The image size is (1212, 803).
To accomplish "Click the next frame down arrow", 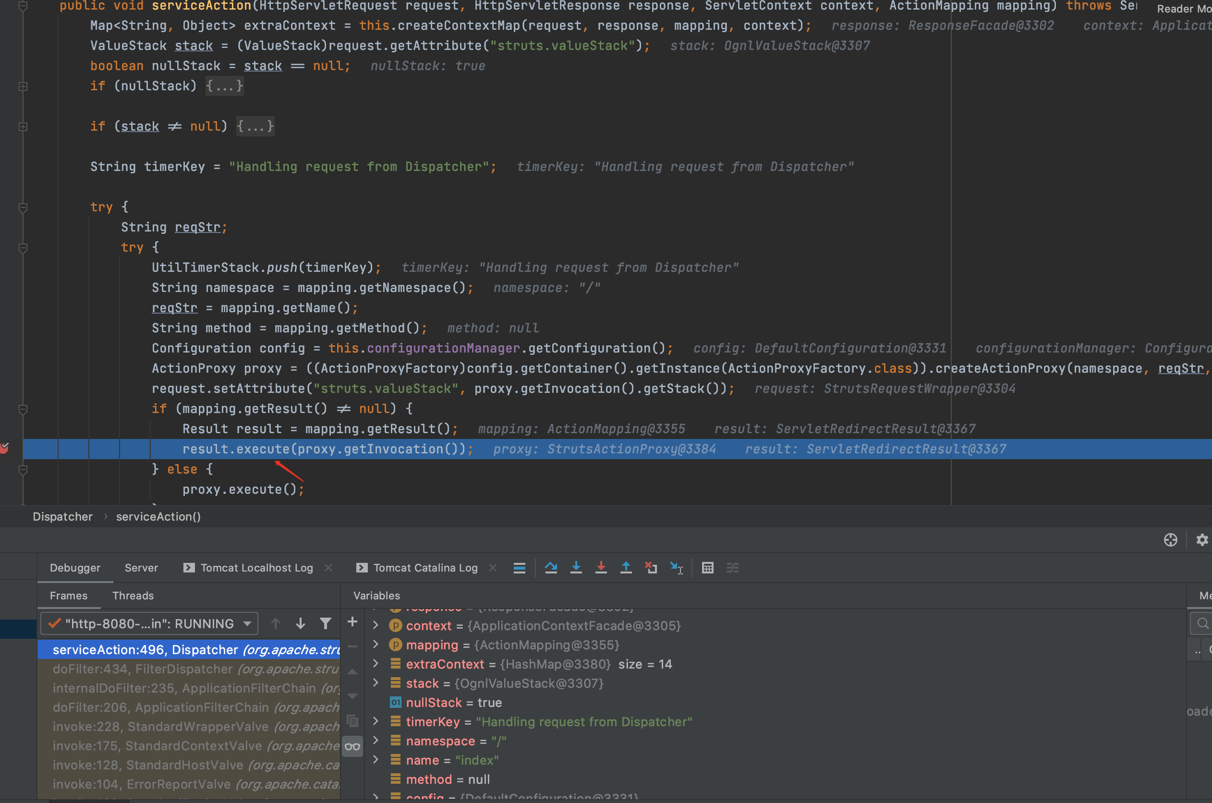I will tap(301, 623).
